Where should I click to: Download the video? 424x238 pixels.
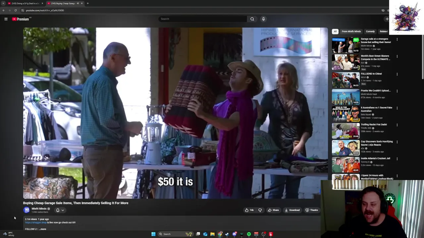[x=292, y=210]
